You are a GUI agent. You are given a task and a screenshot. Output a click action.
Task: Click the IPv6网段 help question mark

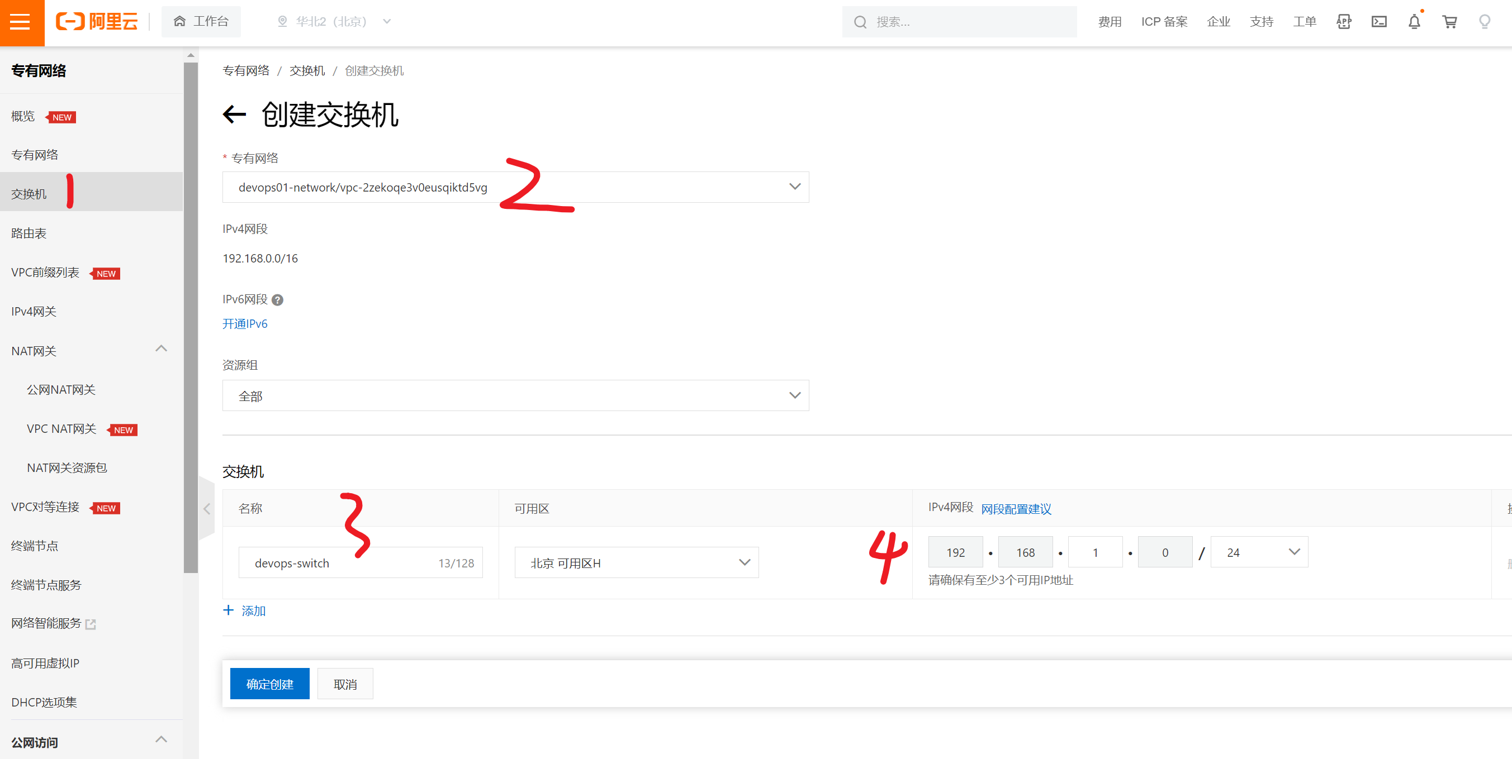pos(278,300)
